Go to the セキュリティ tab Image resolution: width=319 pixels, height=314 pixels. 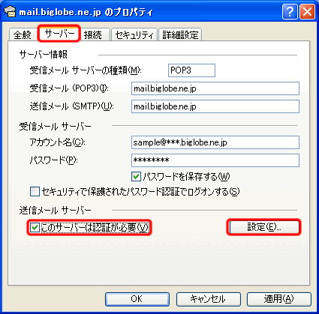[134, 34]
